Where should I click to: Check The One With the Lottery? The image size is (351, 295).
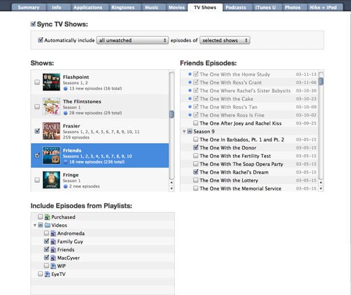pos(195,180)
